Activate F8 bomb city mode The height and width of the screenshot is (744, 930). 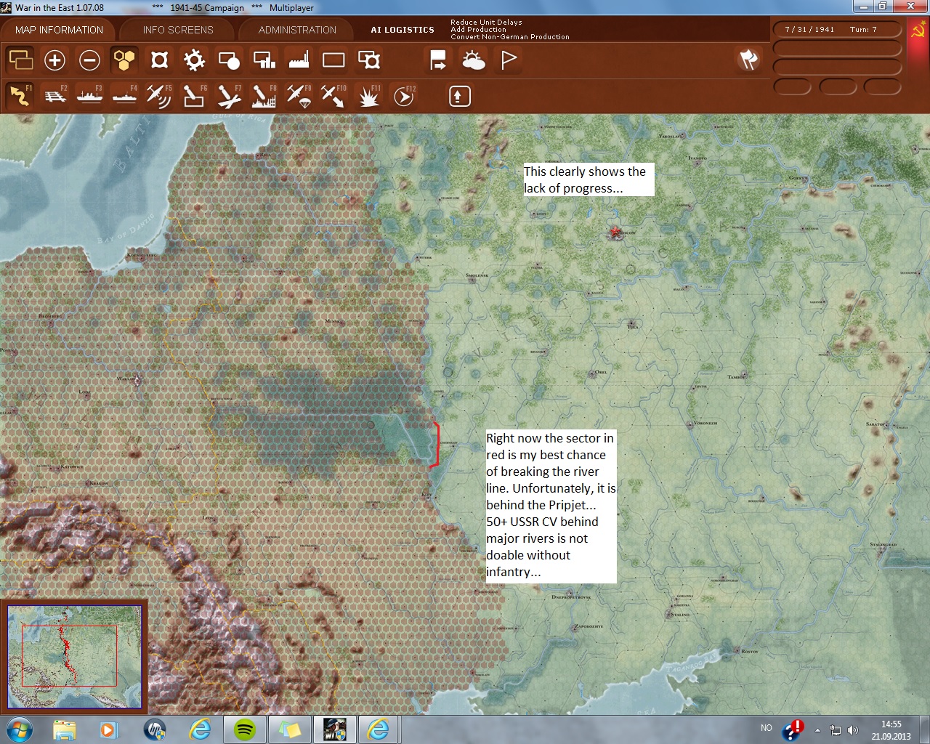(263, 96)
